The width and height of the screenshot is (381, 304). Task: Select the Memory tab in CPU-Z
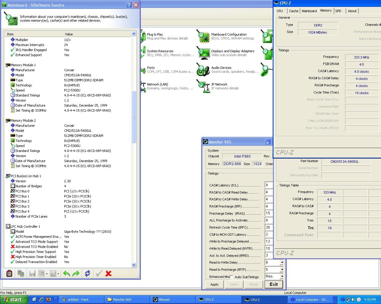326,10
